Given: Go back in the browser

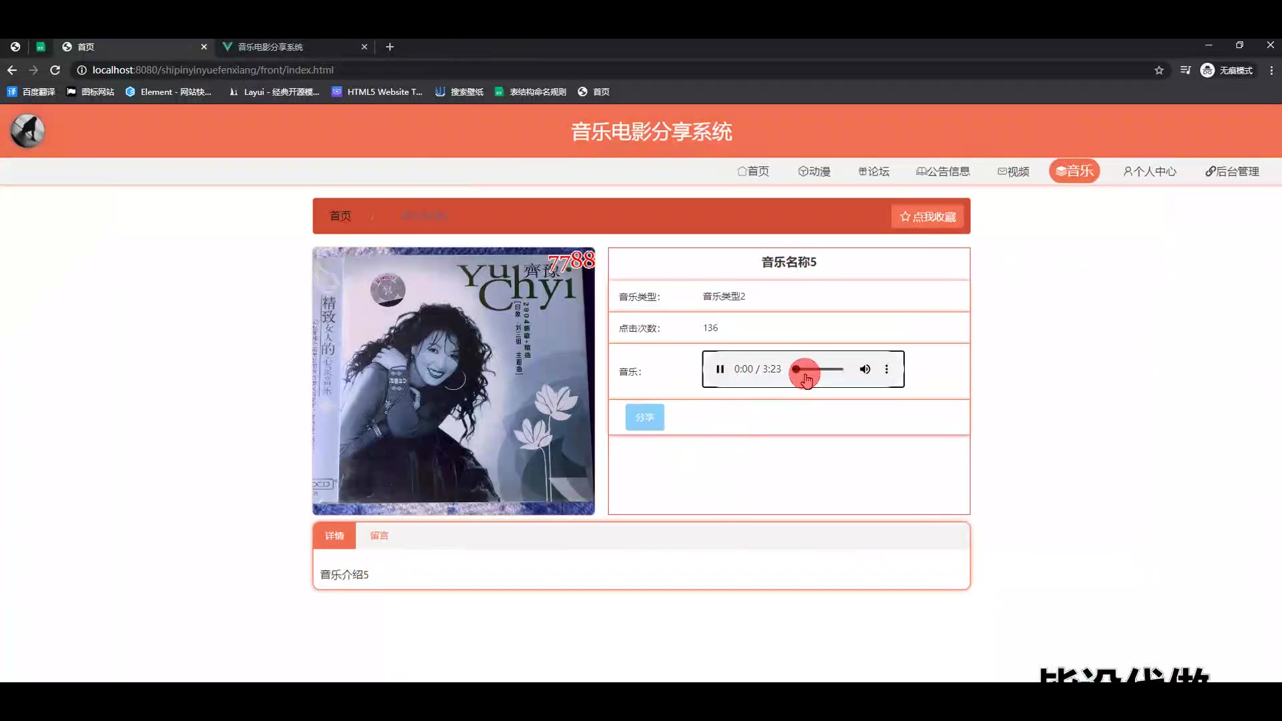Looking at the screenshot, I should pos(12,70).
